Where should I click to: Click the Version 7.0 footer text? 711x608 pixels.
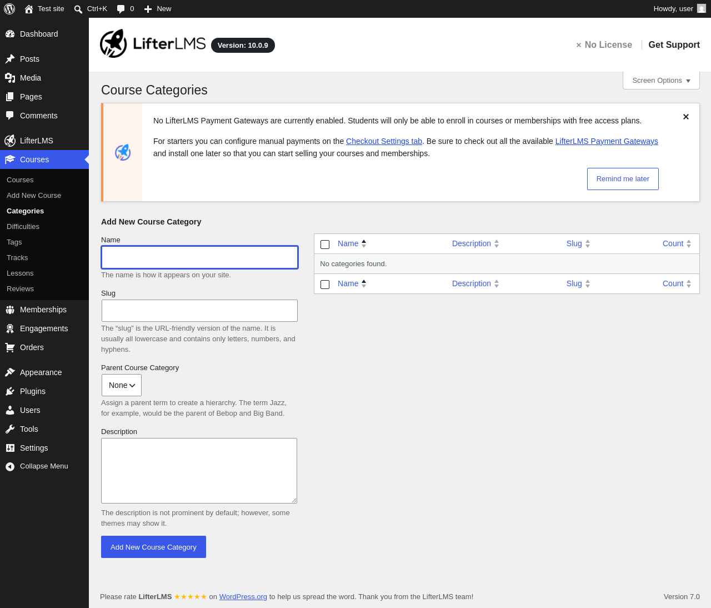[682, 597]
